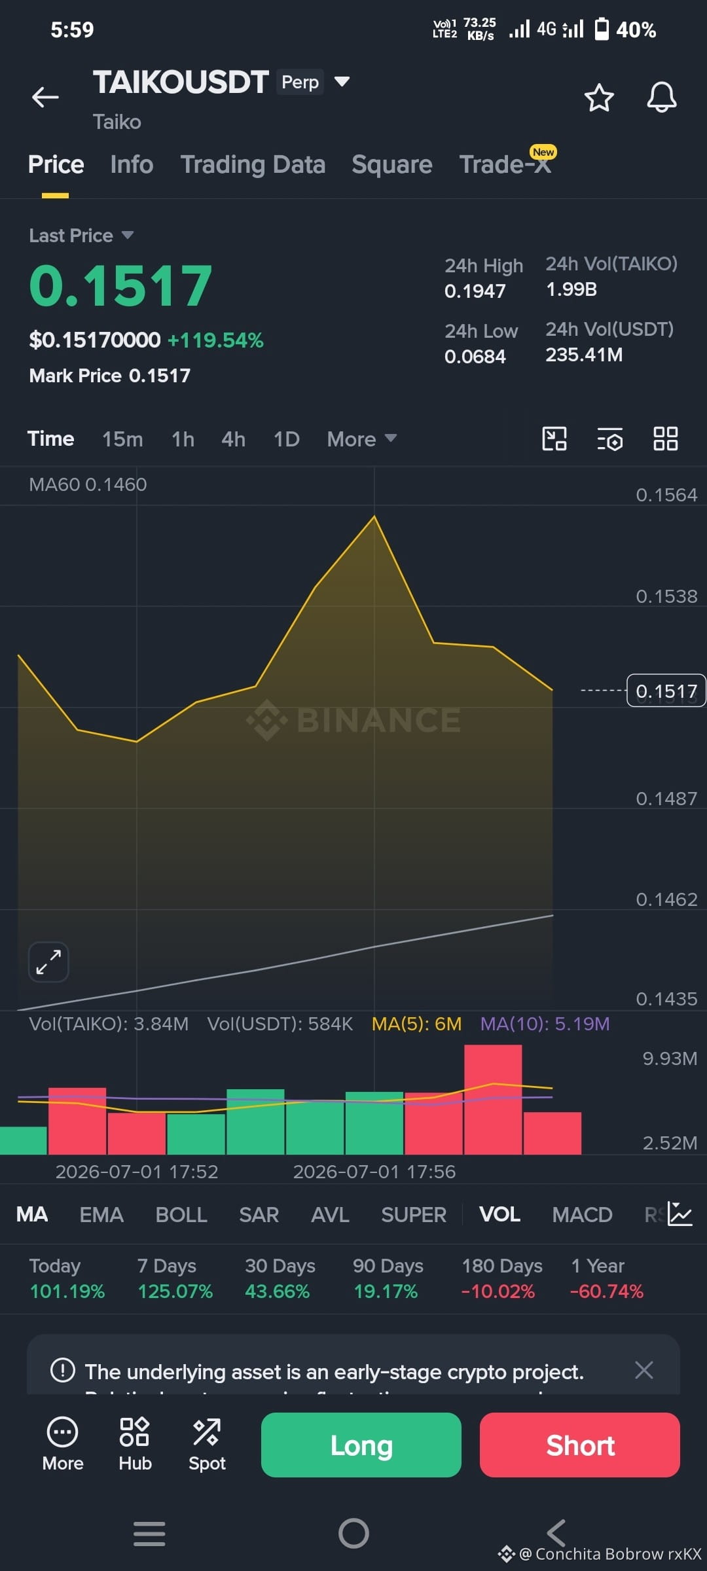707x1571 pixels.
Task: Expand the TAIKOUSDT Perp contract selector
Action: coord(342,82)
